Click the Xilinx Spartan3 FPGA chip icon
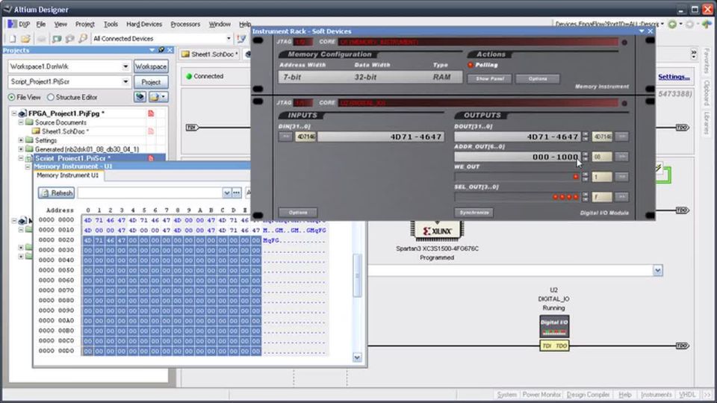 point(437,230)
